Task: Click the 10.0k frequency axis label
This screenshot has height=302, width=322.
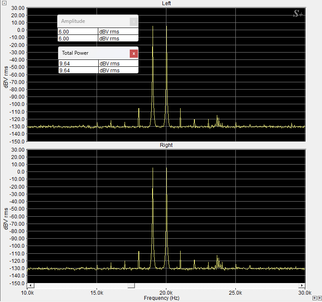Action: point(27,293)
